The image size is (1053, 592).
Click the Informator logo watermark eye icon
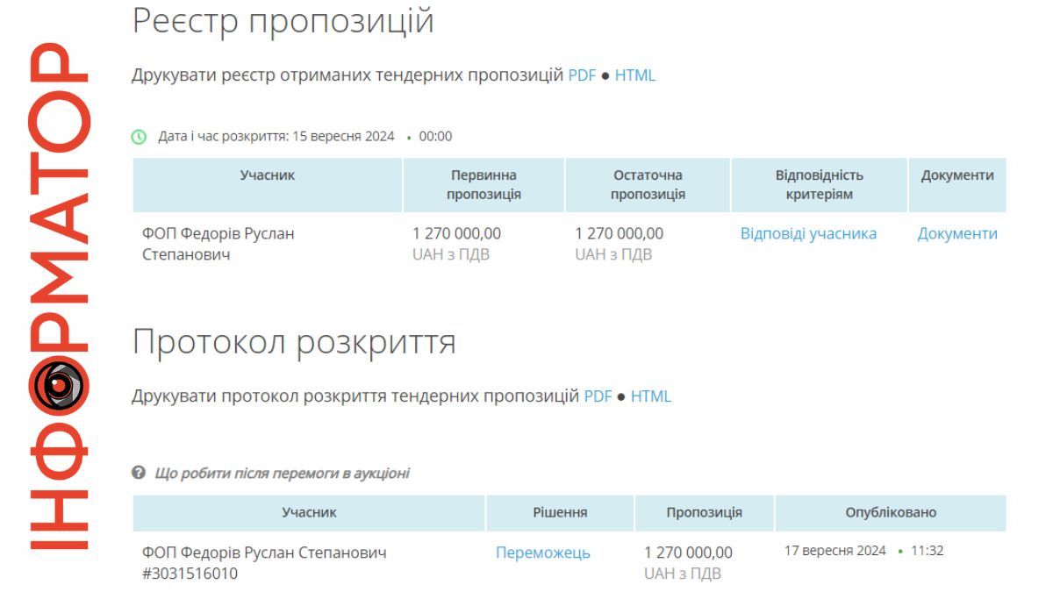click(58, 386)
